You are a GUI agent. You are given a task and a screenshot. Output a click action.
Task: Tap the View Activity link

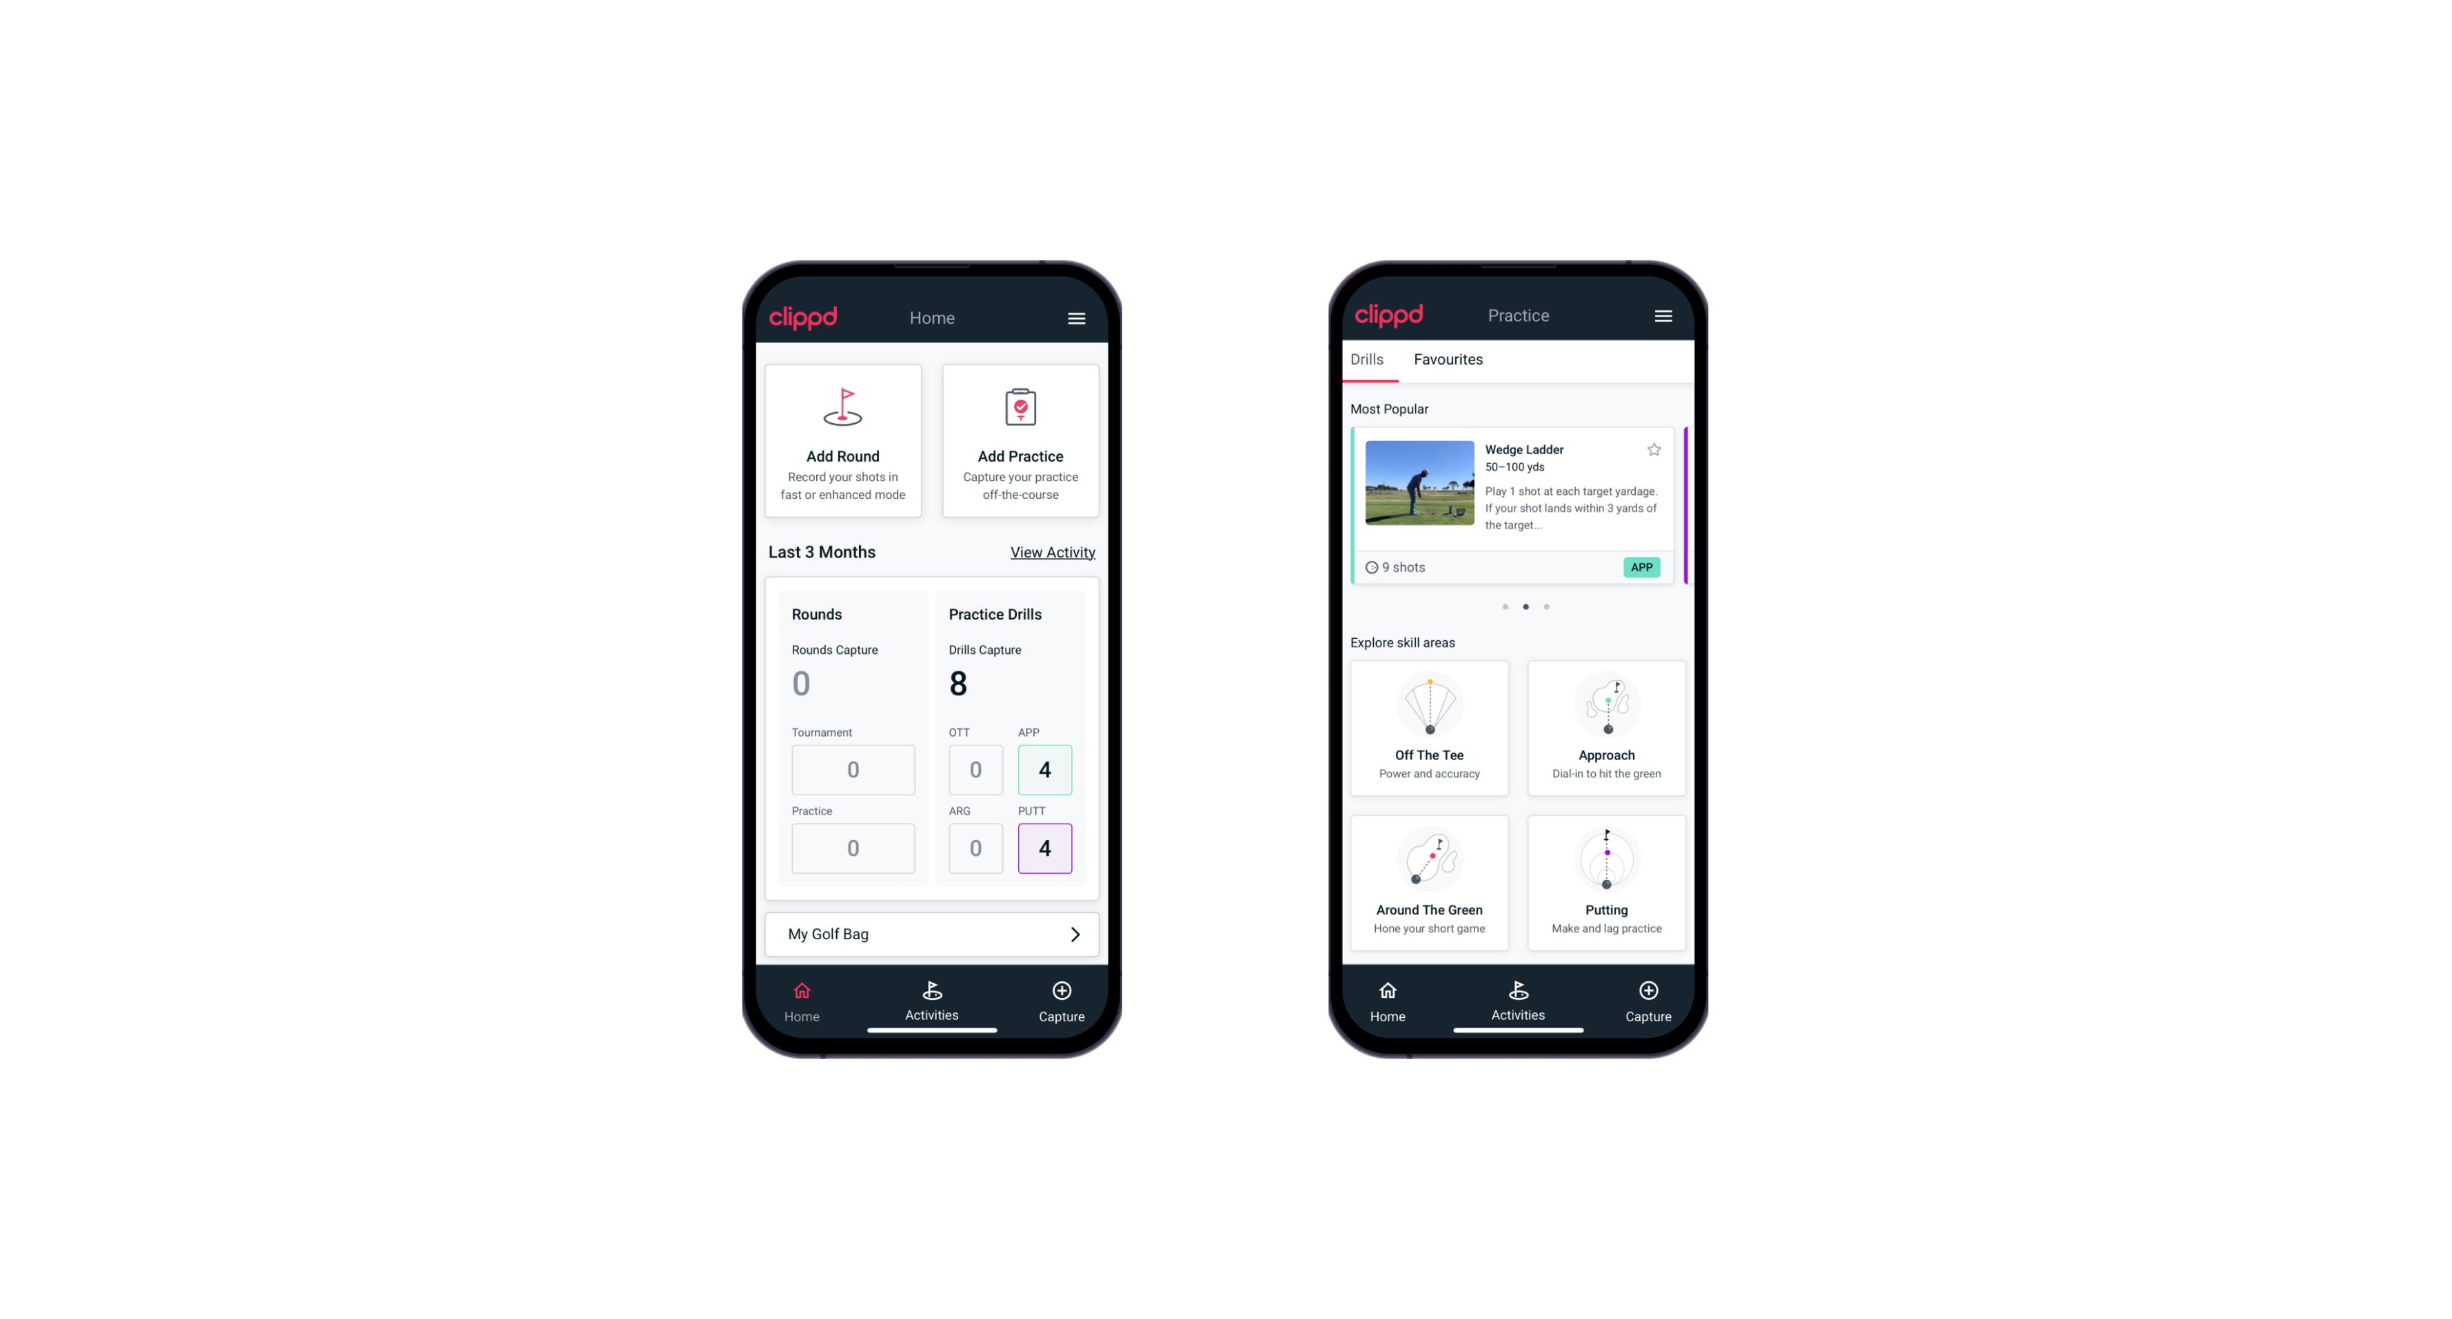point(1051,552)
